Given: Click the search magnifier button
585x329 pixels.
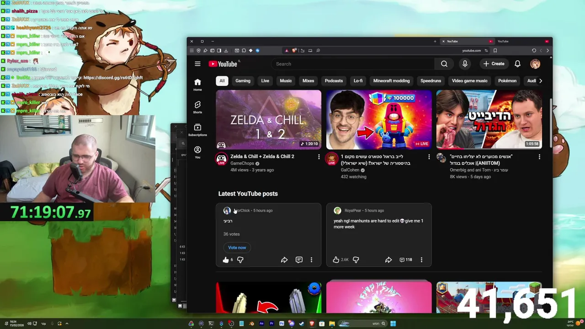Looking at the screenshot, I should pyautogui.click(x=444, y=64).
